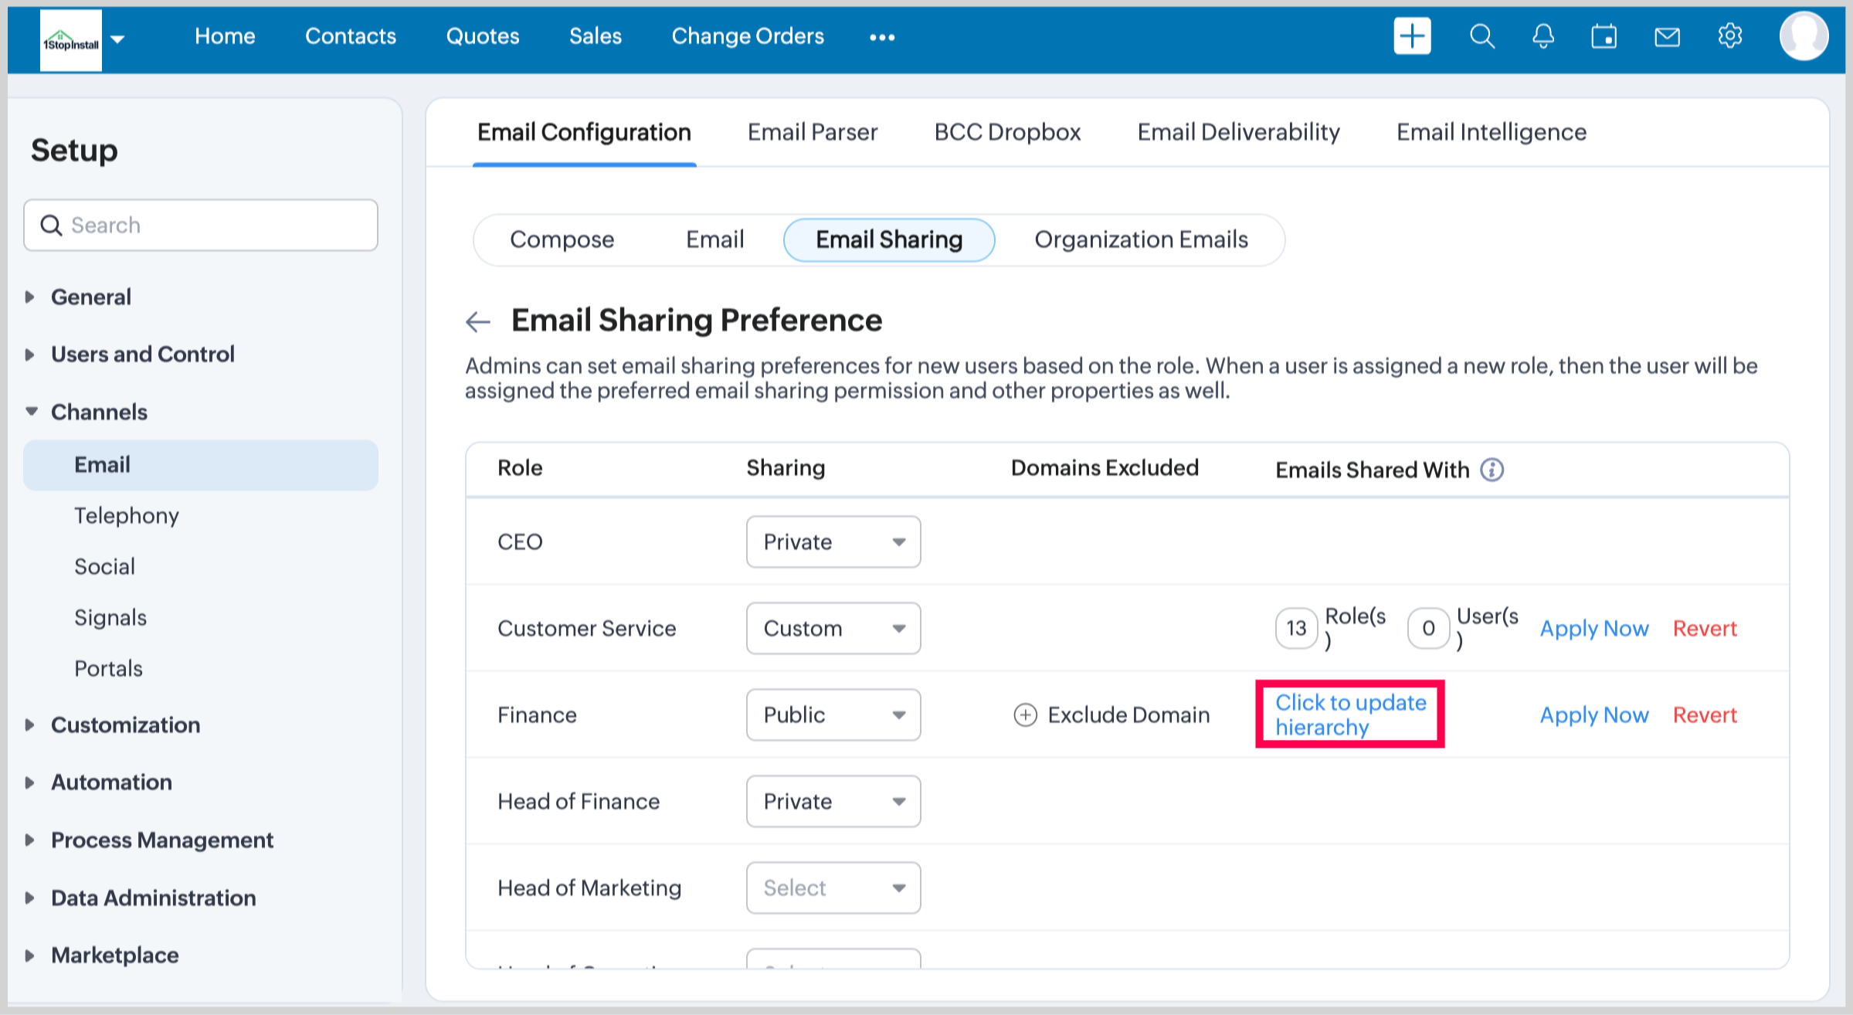This screenshot has width=1853, height=1015.
Task: Click Revert for Customer Service role
Action: point(1704,629)
